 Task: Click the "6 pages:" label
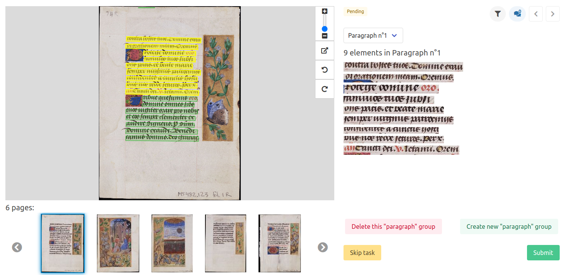tap(20, 208)
